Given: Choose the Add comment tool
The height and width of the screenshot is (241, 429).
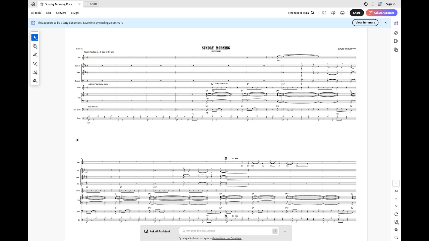Looking at the screenshot, I should click(x=35, y=46).
